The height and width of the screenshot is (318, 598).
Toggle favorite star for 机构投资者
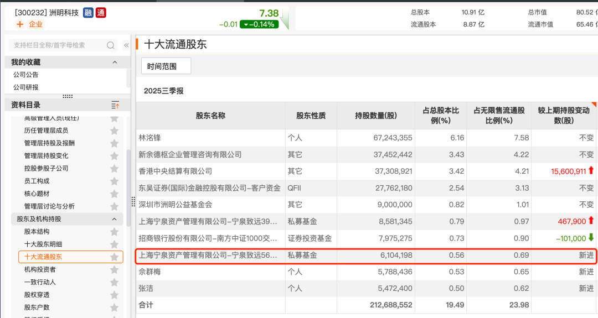pos(115,270)
